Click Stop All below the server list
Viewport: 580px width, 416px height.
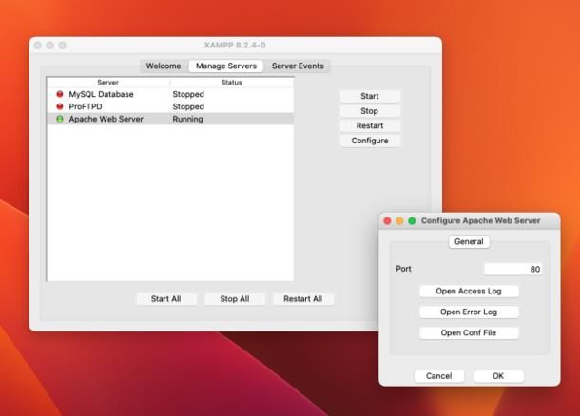coord(235,299)
